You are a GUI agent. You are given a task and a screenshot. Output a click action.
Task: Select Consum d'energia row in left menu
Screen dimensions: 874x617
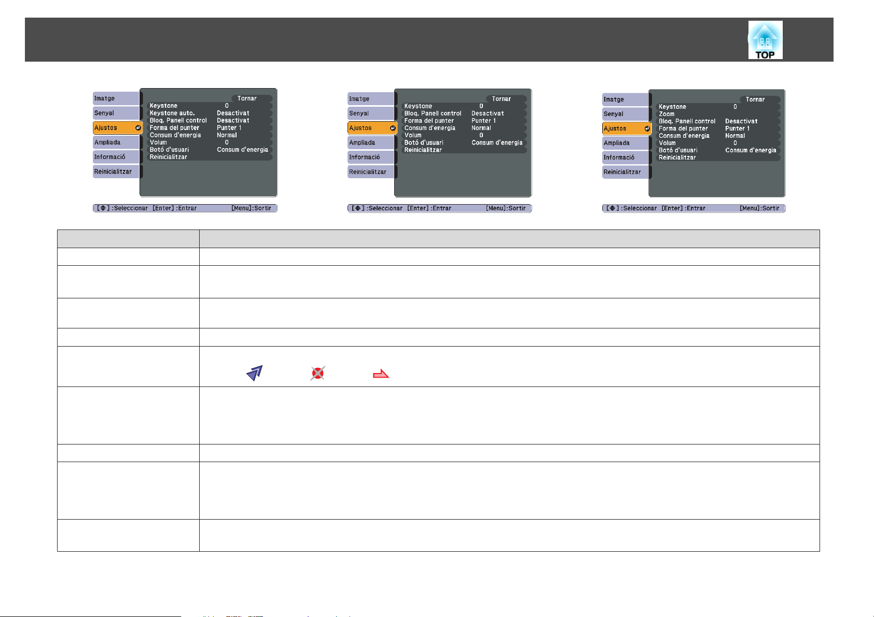(210, 135)
